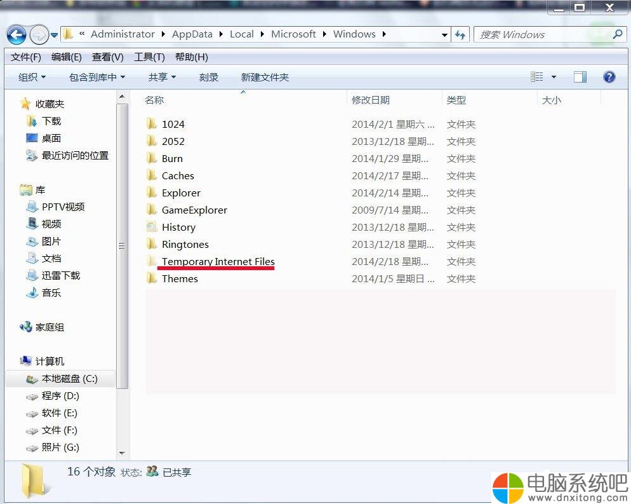Click the change view icon in toolbar
The image size is (631, 504).
pos(537,77)
